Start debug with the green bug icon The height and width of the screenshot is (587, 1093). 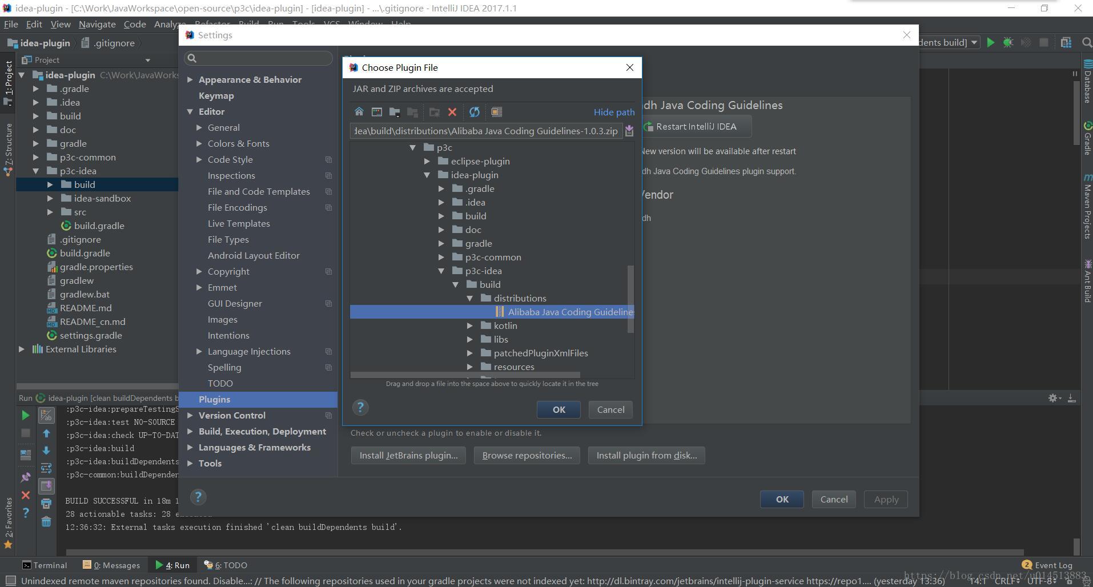click(1008, 42)
